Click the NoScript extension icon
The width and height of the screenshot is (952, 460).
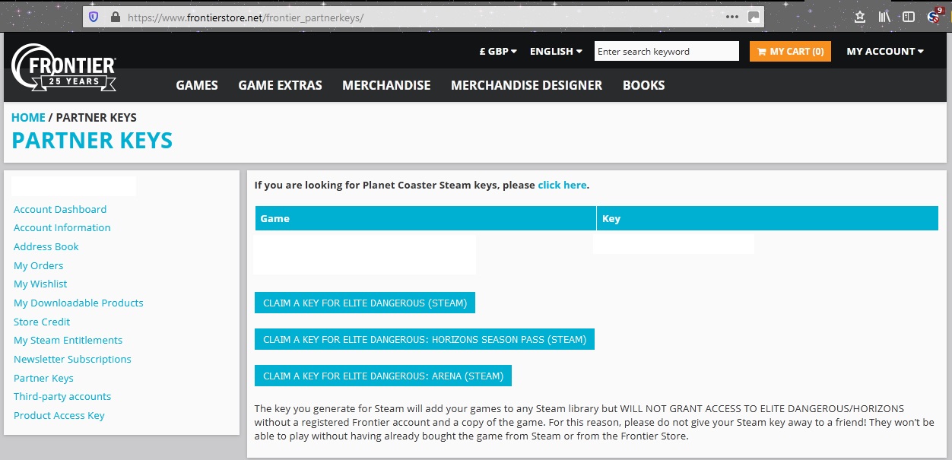click(935, 16)
